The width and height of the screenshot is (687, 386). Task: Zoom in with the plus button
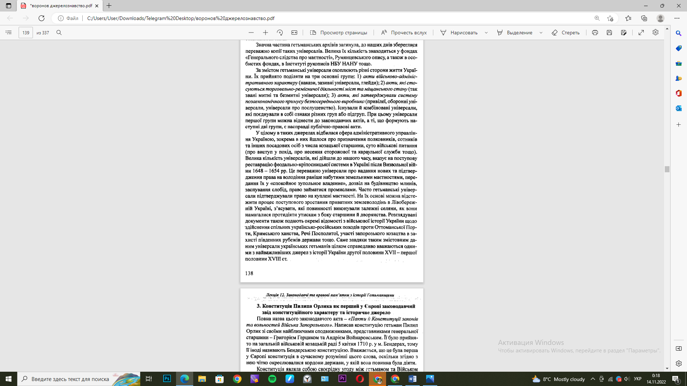[265, 33]
